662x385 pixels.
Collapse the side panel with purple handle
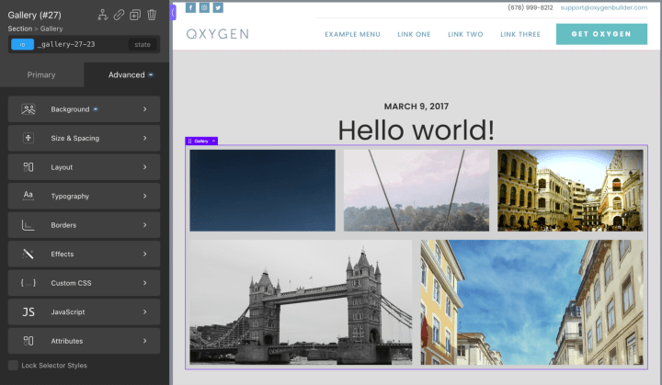pyautogui.click(x=173, y=13)
